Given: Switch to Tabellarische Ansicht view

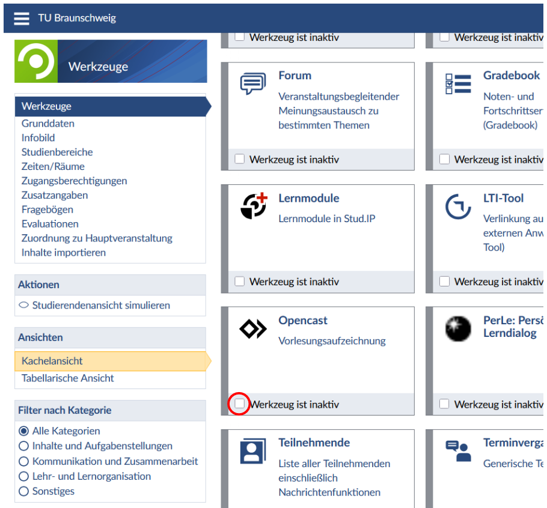Looking at the screenshot, I should (x=68, y=378).
